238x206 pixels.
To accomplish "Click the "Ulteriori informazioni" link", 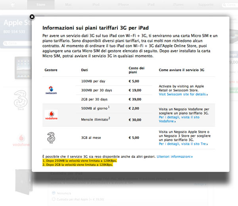I will click(175, 157).
